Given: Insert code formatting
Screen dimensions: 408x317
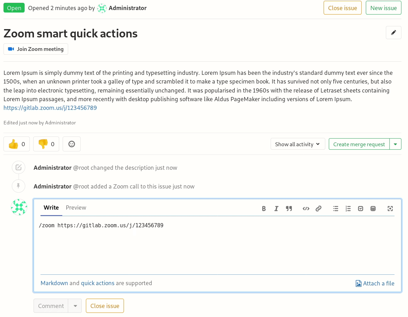Looking at the screenshot, I should click(306, 209).
